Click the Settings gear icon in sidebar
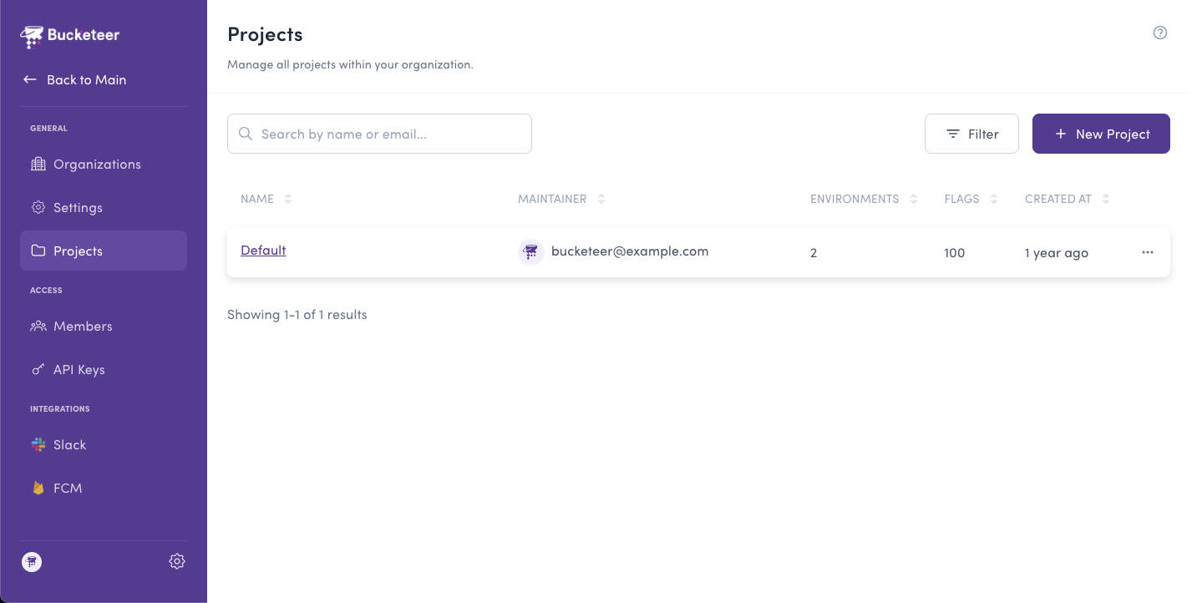Image resolution: width=1202 pixels, height=603 pixels. click(x=38, y=207)
